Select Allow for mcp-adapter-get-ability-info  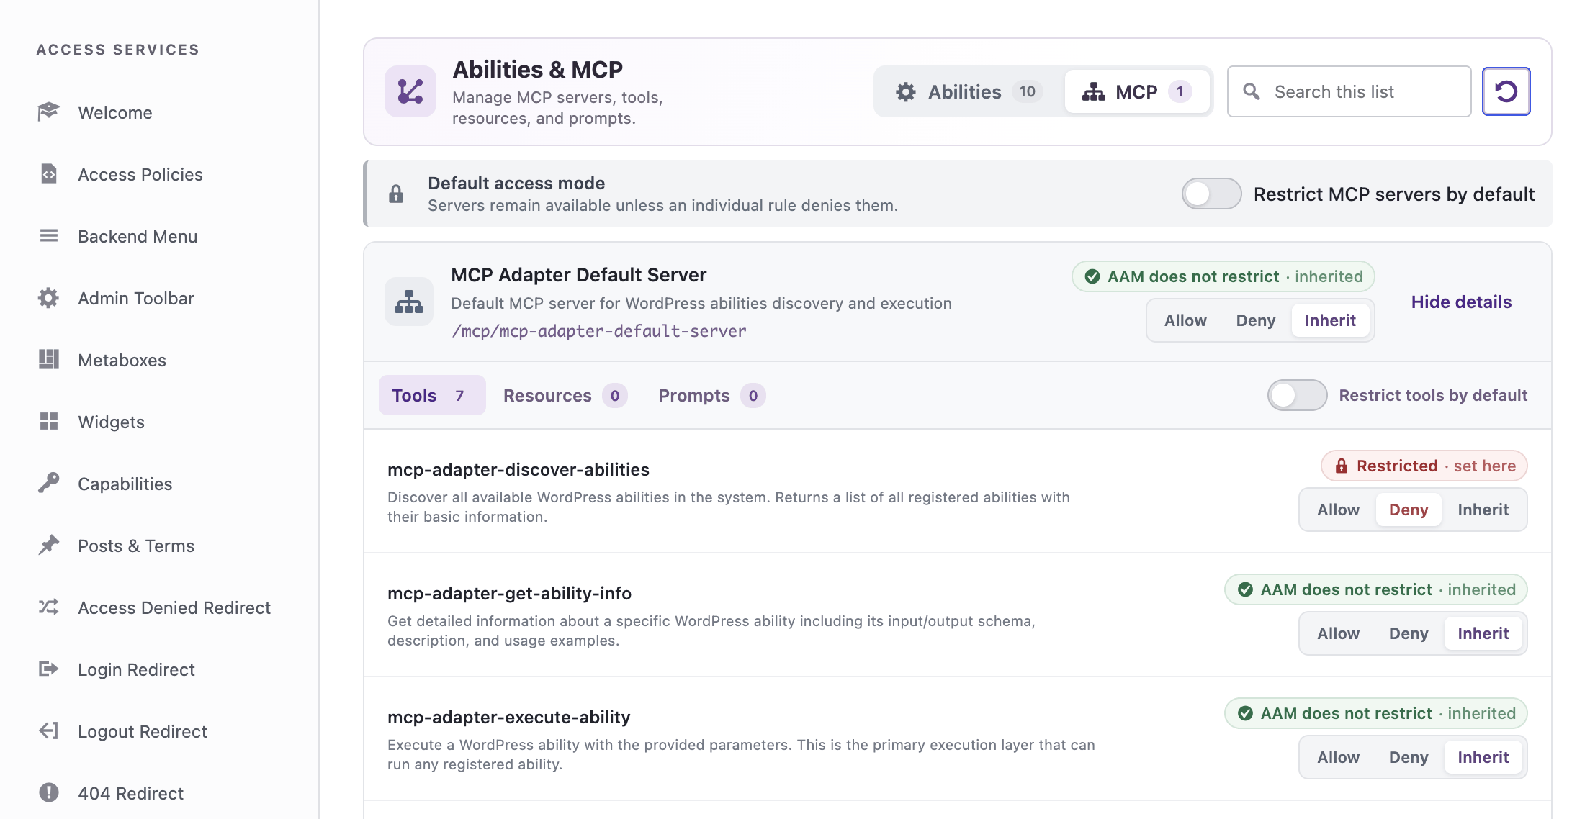point(1338,634)
